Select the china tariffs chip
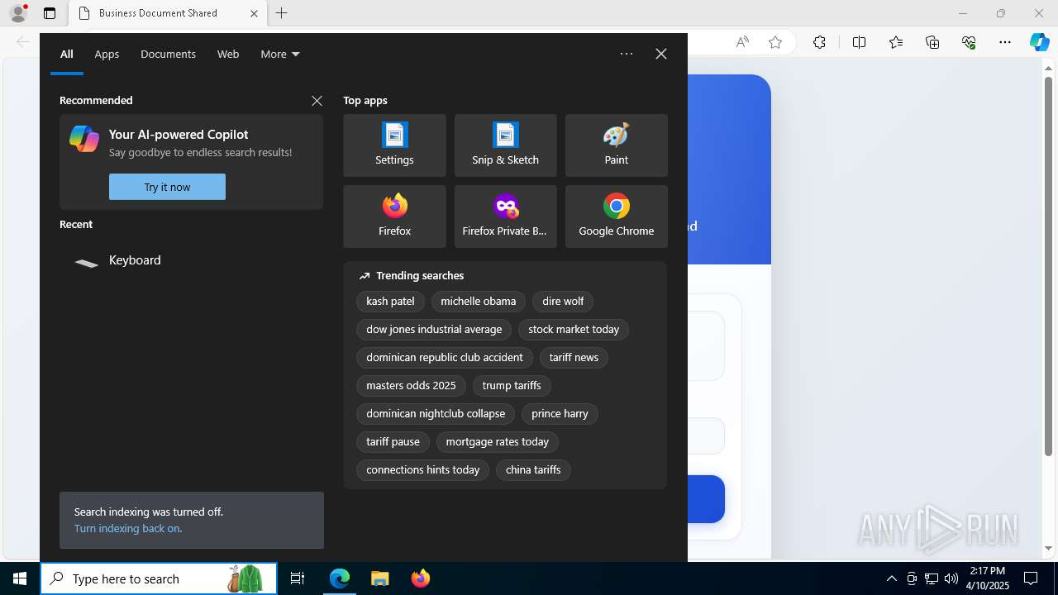 533,470
